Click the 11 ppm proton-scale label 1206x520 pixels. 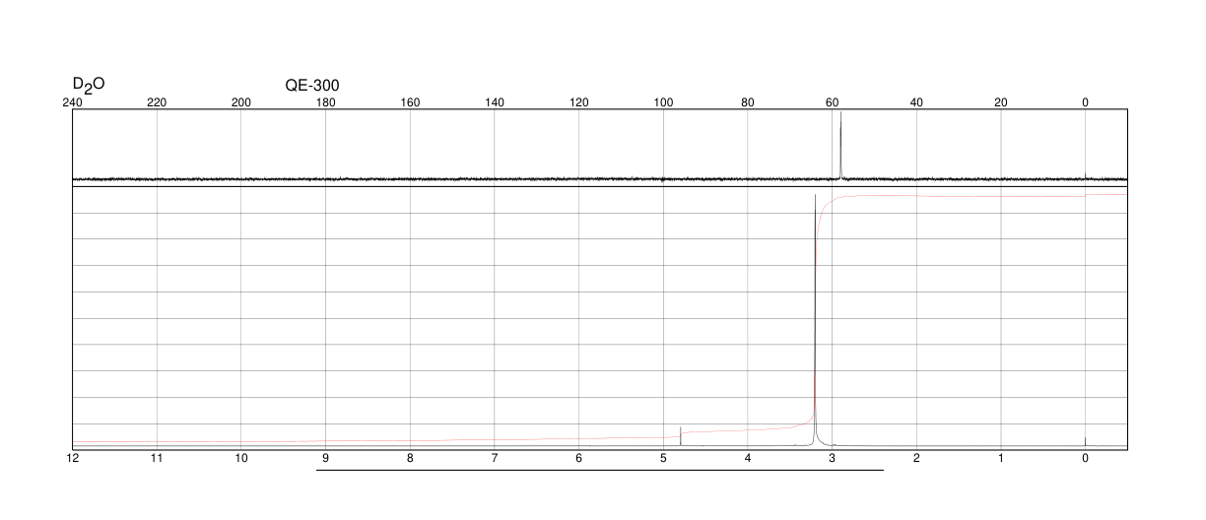point(157,459)
